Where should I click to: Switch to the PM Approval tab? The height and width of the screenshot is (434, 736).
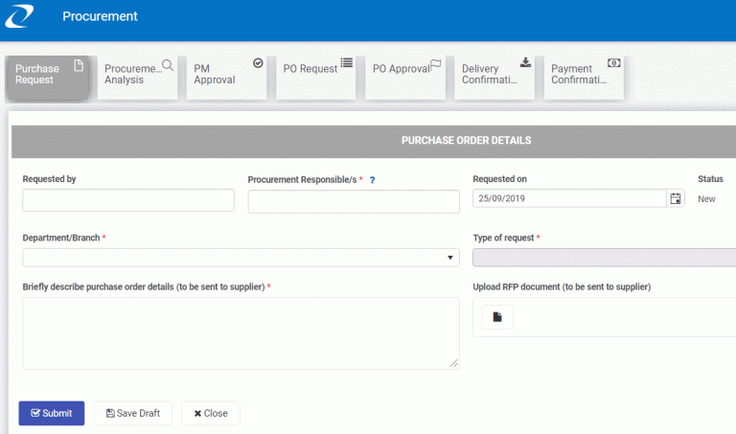[226, 78]
